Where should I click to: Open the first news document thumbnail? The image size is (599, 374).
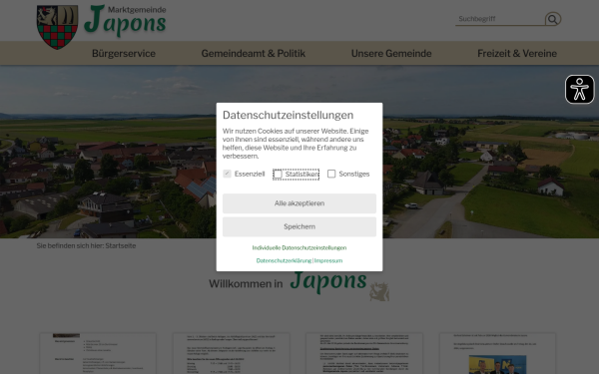point(98,353)
